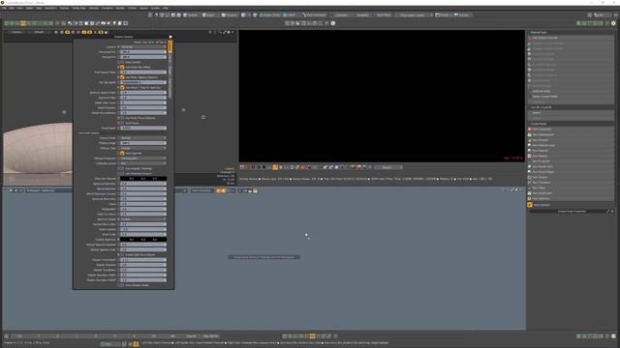Collapse the Universal Camera section header
The width and height of the screenshot is (620, 348).
[x=89, y=133]
